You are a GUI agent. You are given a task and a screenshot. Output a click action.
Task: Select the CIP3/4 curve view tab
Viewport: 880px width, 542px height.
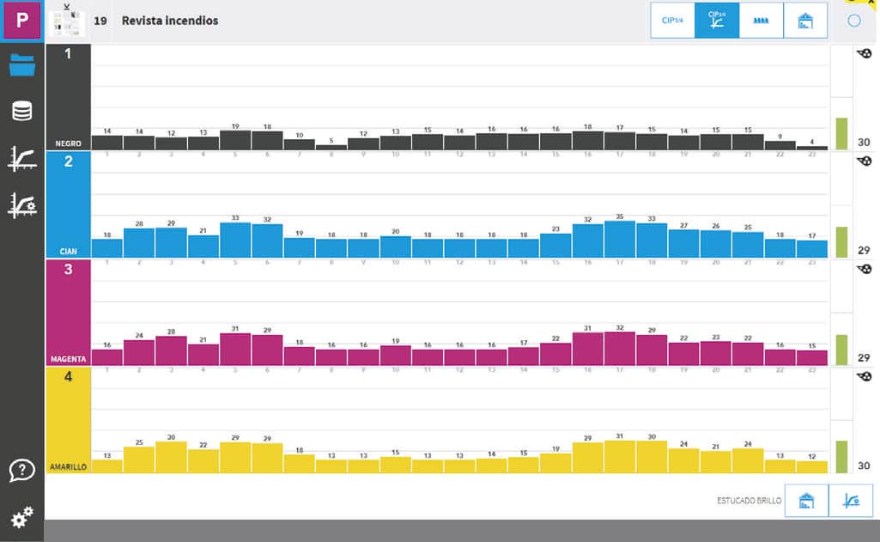click(717, 21)
